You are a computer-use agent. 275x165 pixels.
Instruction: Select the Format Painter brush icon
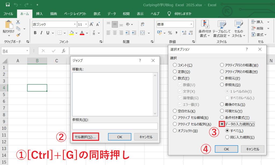tap(18, 35)
